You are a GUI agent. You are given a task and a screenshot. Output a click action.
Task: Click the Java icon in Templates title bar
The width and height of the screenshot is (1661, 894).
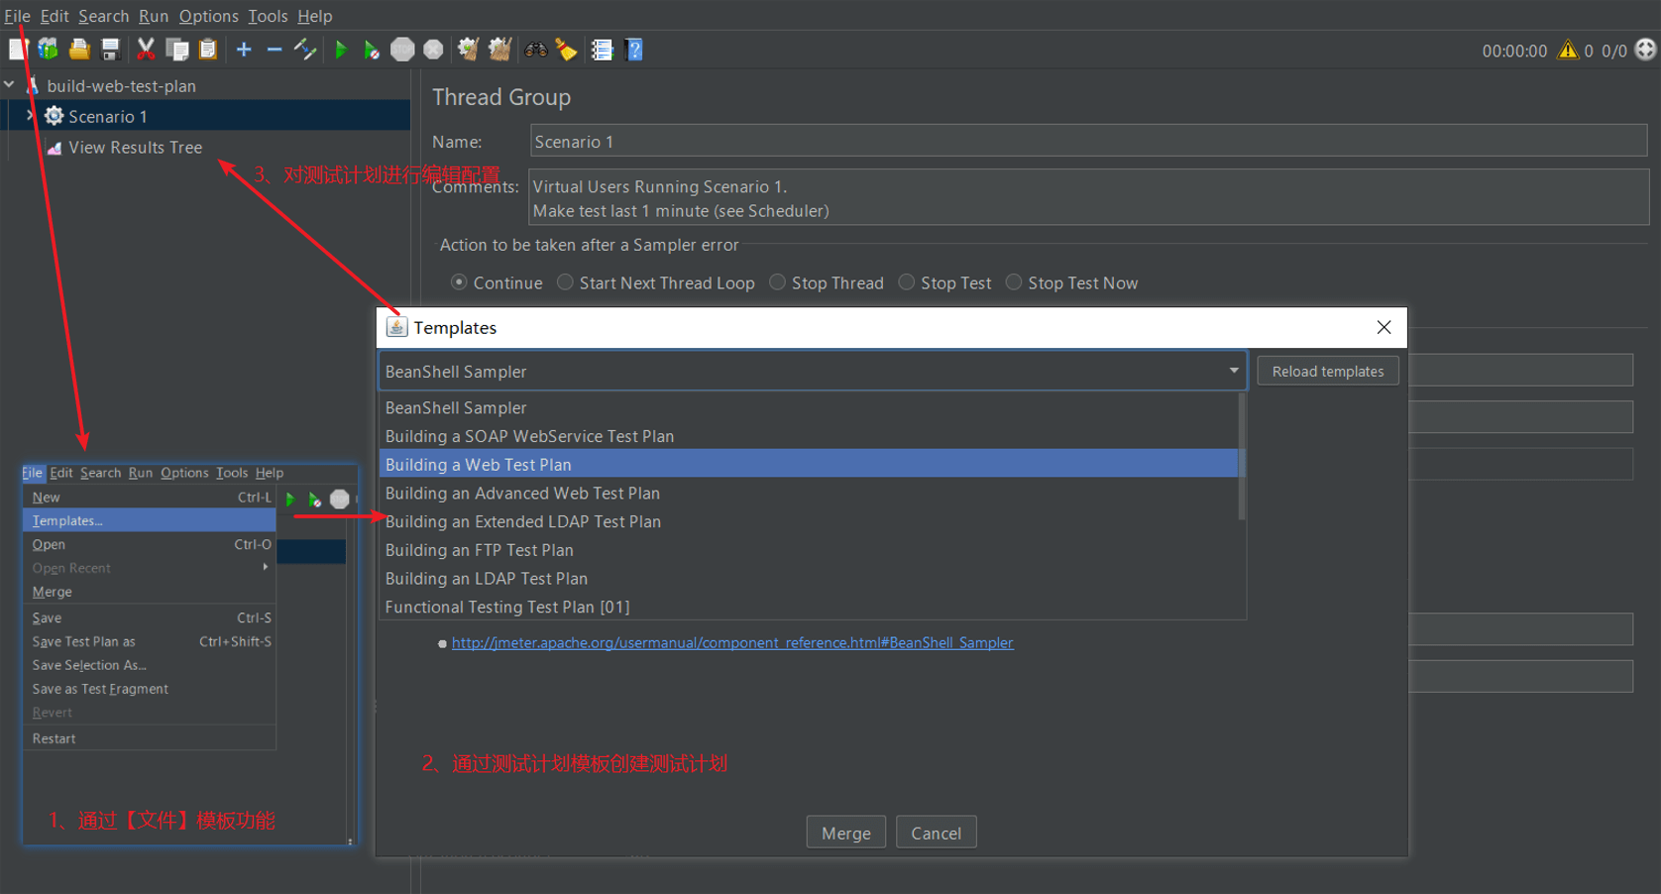396,327
